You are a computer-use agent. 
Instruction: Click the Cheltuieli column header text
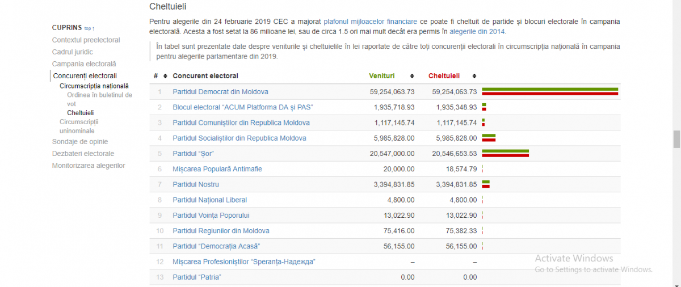[x=444, y=76]
